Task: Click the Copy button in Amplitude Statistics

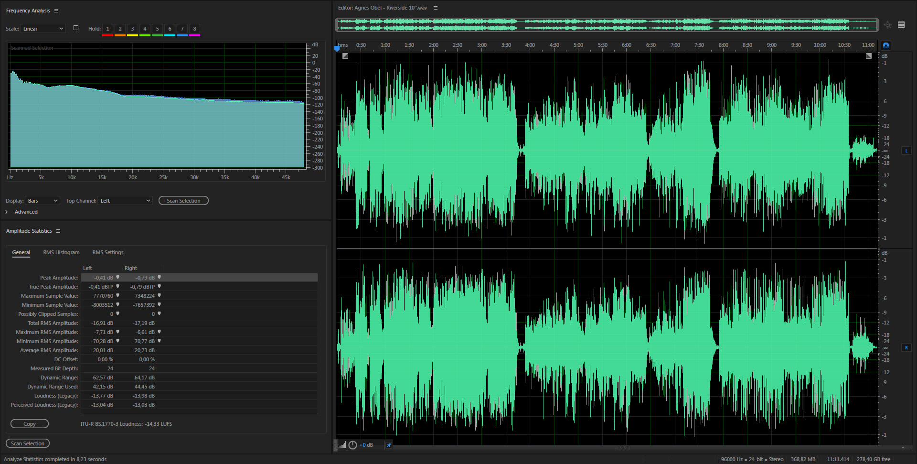Action: (x=30, y=424)
